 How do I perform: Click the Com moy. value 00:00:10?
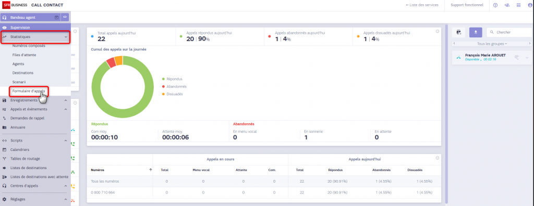click(104, 137)
